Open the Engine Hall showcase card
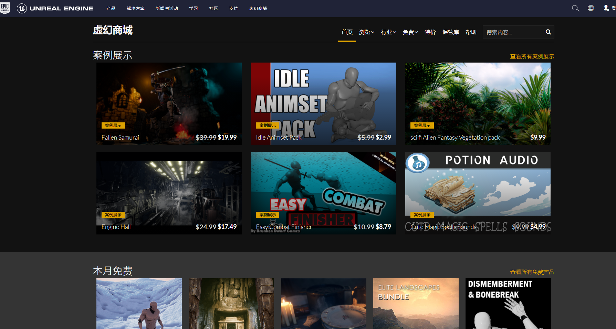 [169, 193]
